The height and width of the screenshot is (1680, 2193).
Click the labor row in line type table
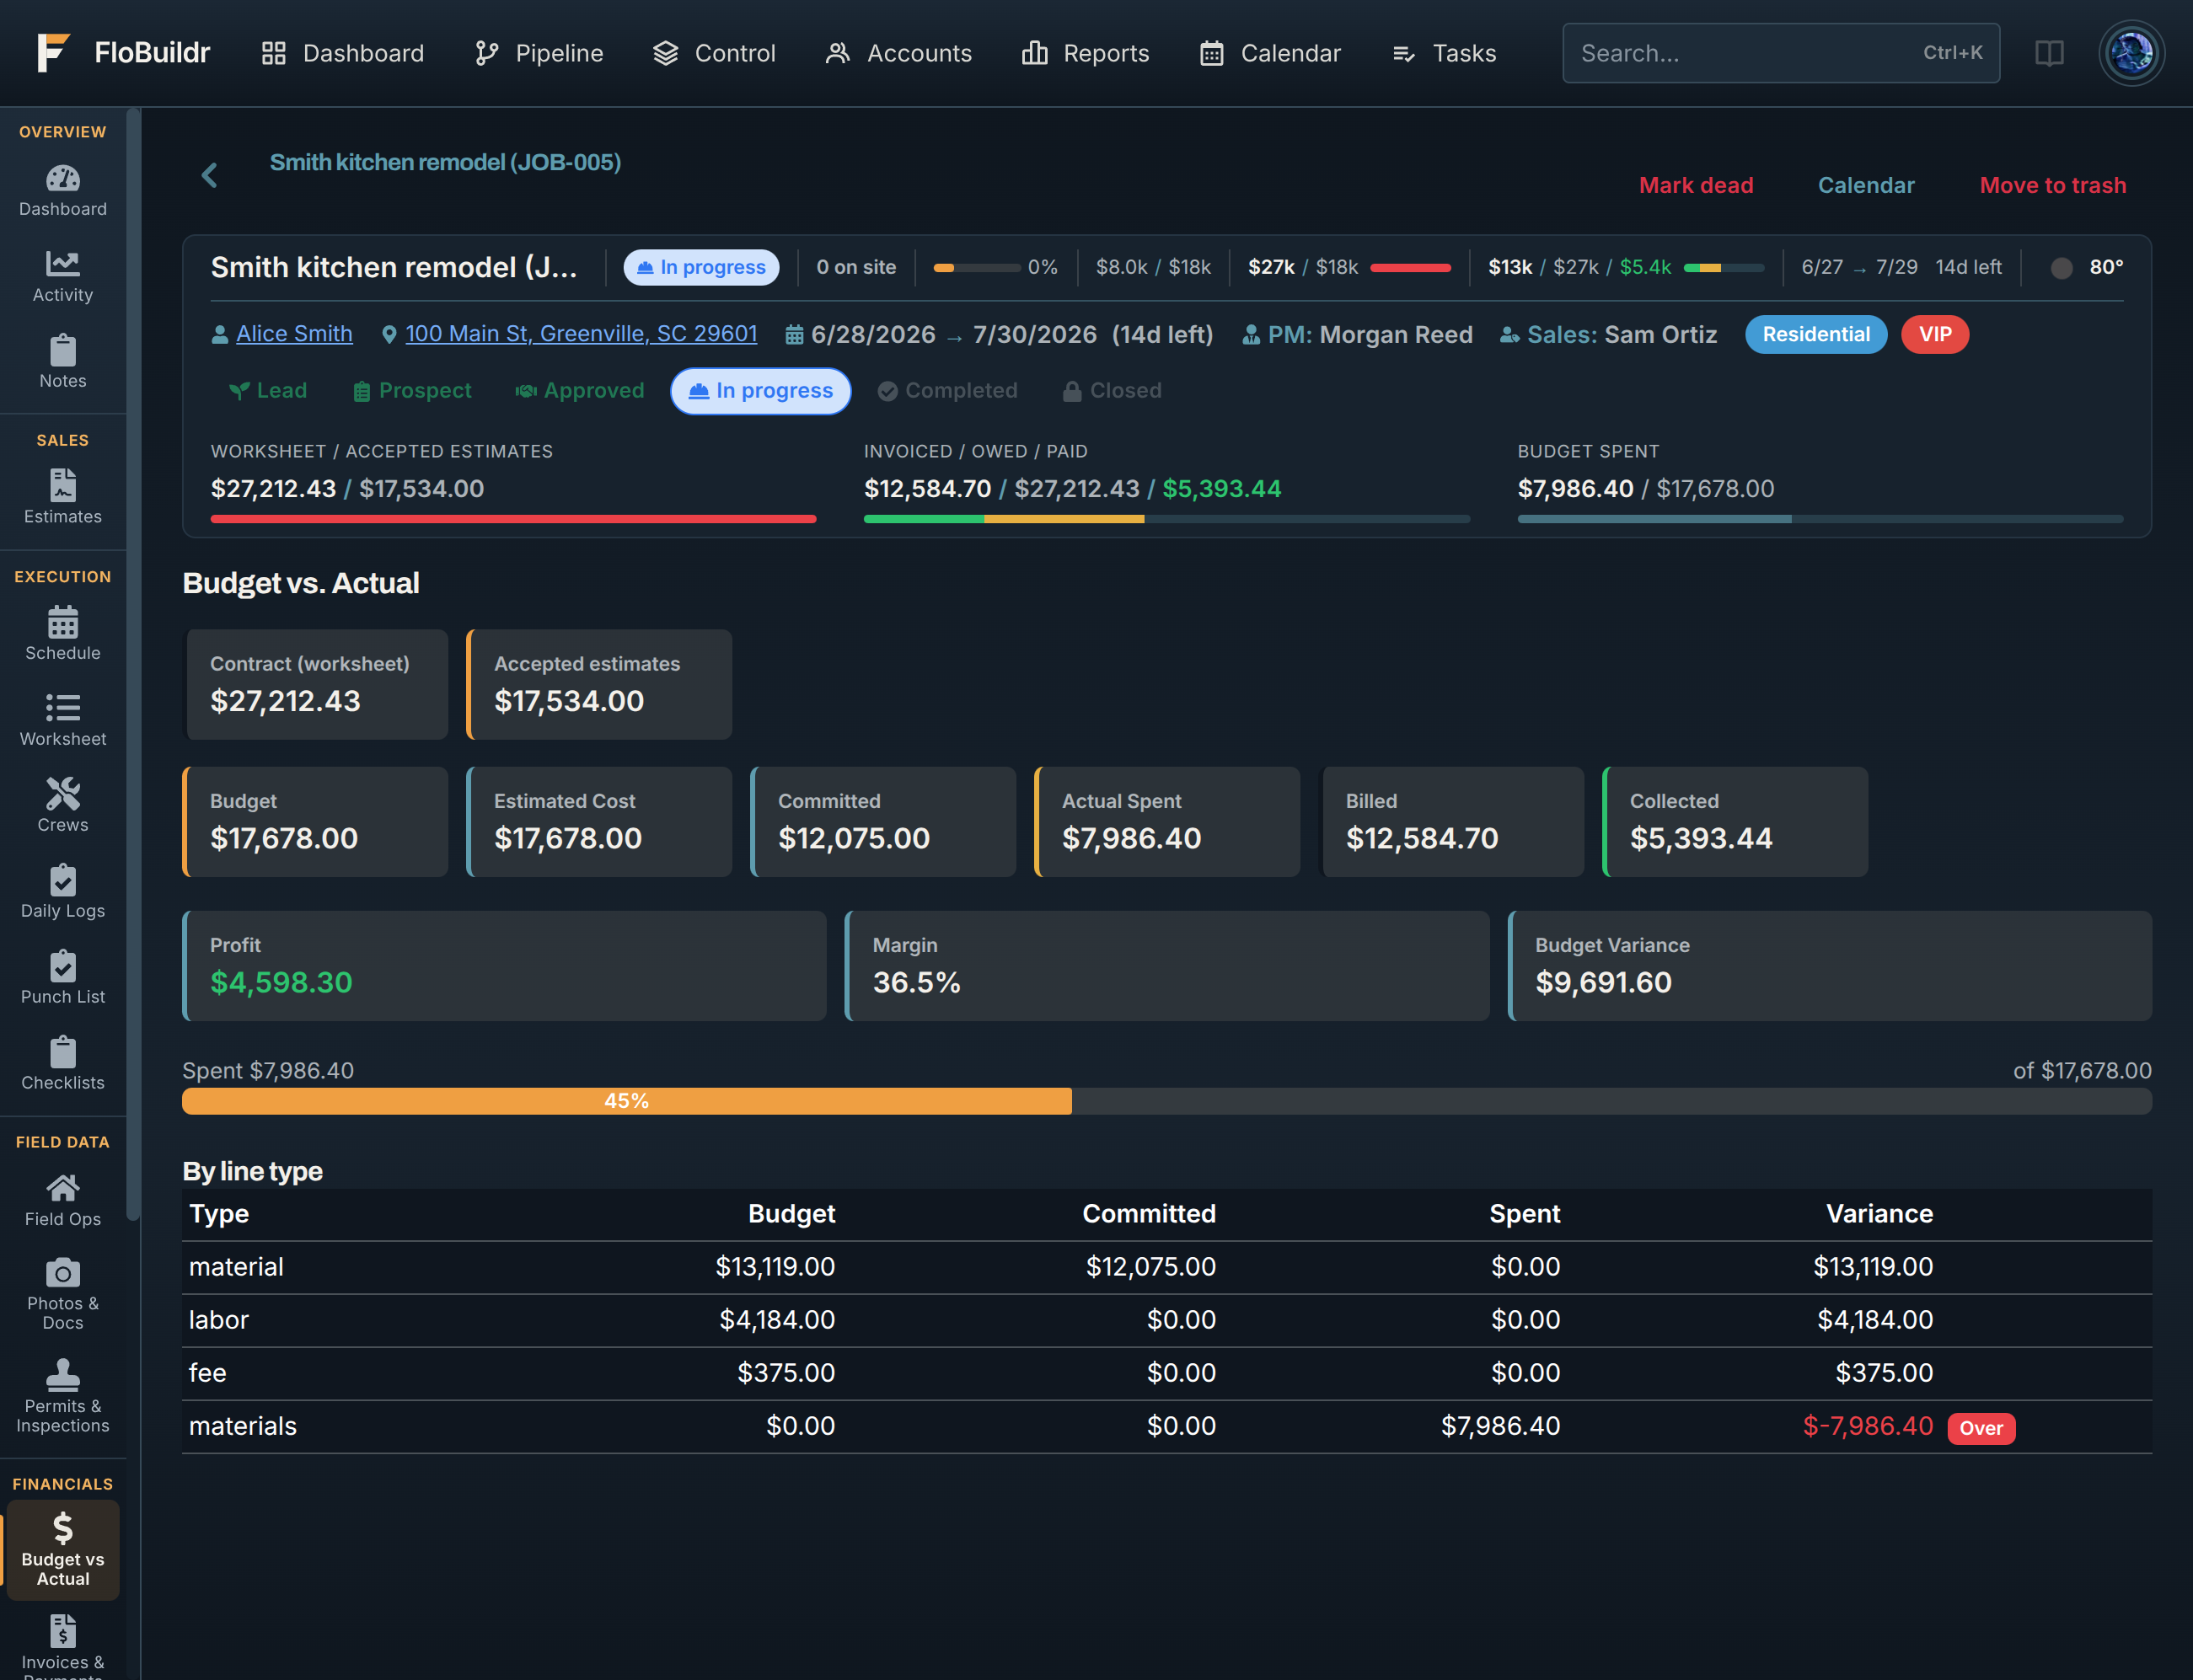(x=1166, y=1320)
